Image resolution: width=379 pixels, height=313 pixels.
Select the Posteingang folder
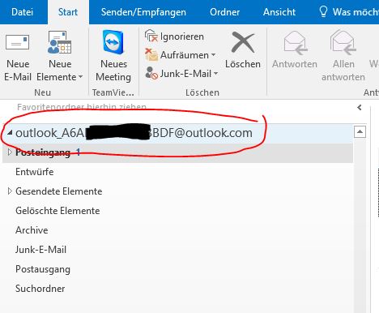(x=177, y=152)
